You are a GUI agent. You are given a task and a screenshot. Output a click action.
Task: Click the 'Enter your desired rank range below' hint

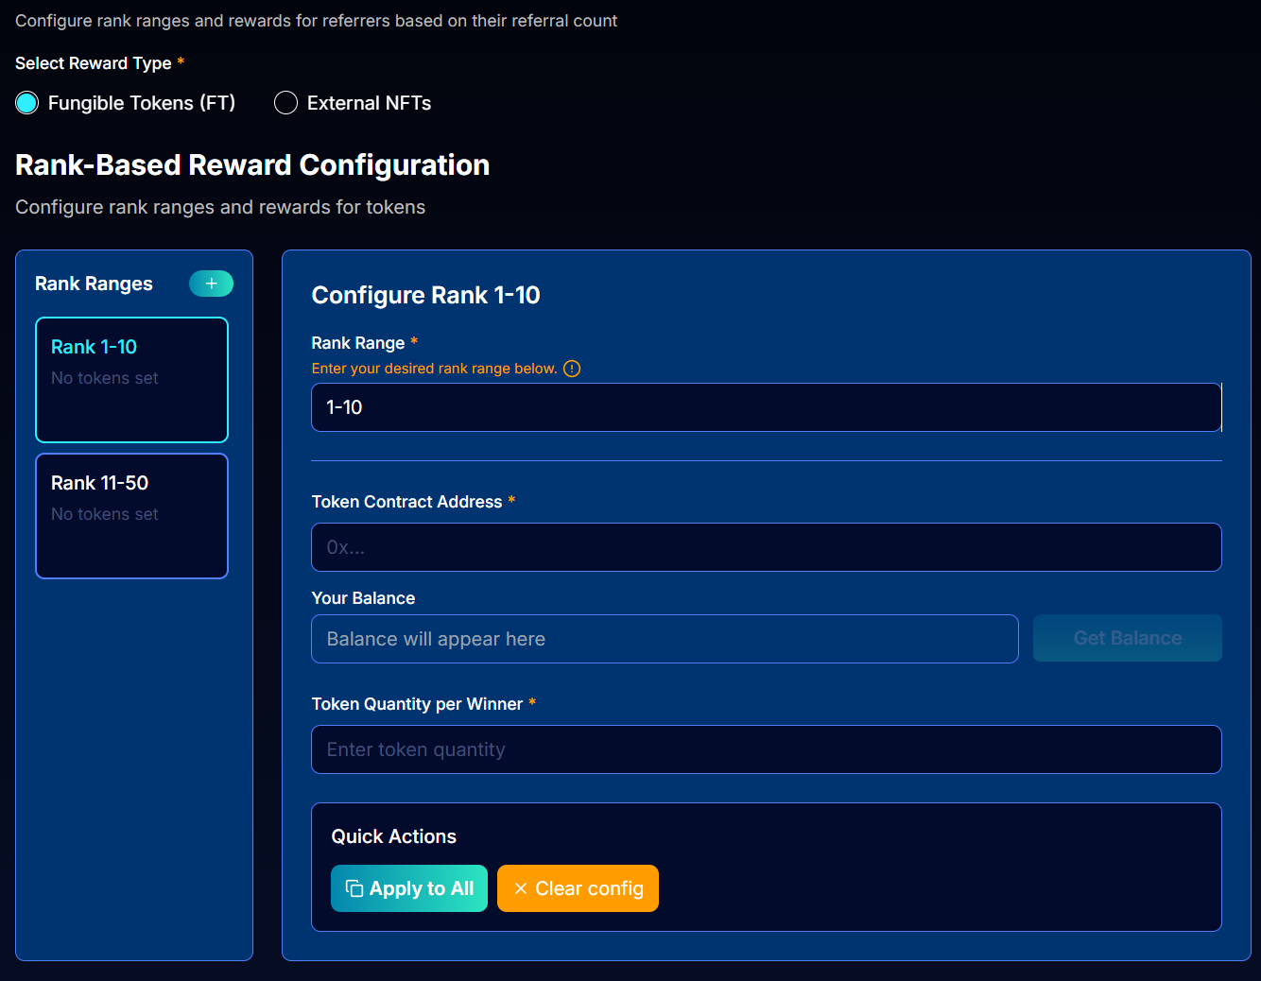(434, 369)
